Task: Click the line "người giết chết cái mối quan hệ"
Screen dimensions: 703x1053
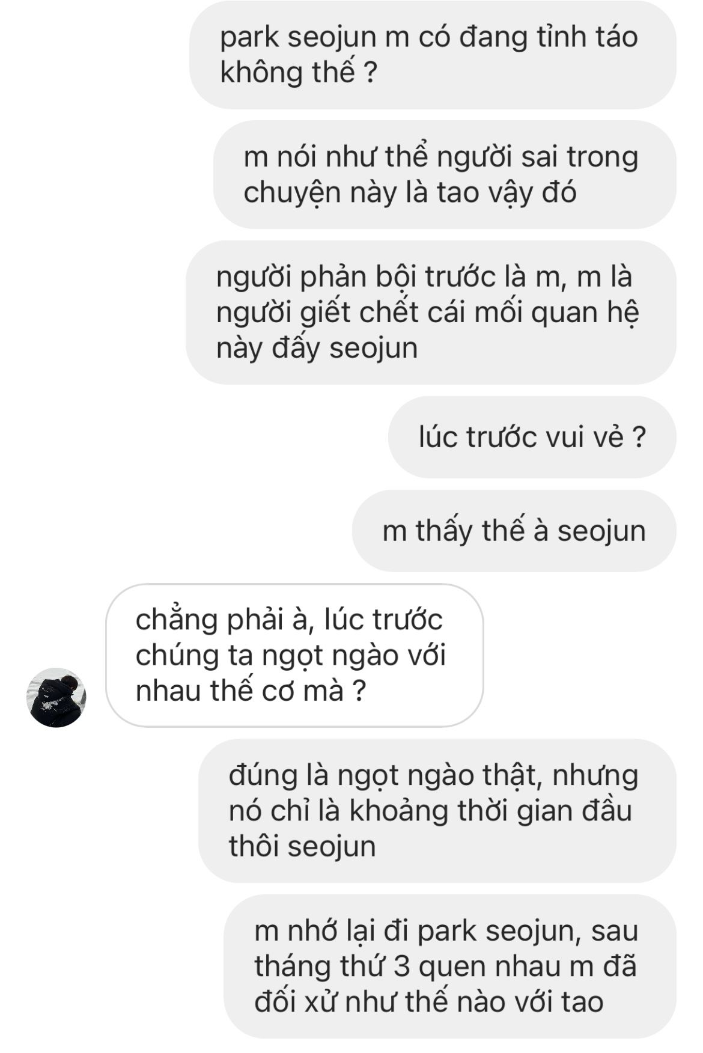Action: pyautogui.click(x=427, y=313)
